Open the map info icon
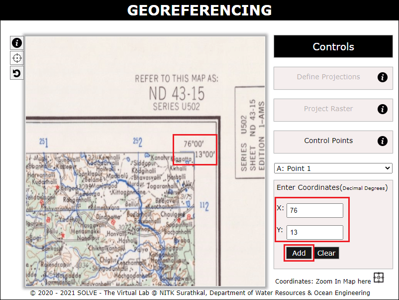This screenshot has height=300, width=399. coord(17,43)
